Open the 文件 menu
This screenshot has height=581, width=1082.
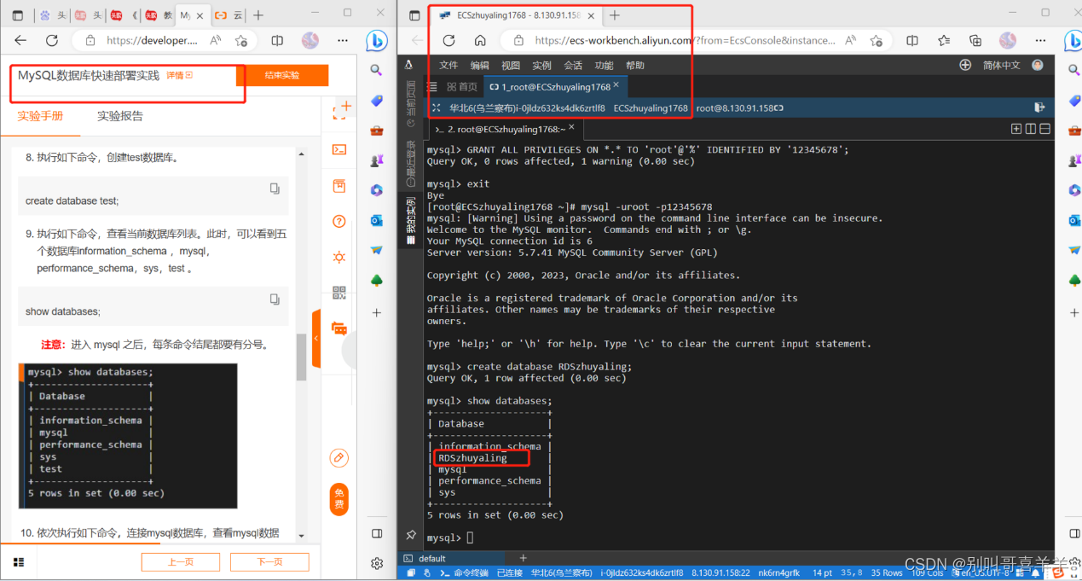[x=448, y=65]
